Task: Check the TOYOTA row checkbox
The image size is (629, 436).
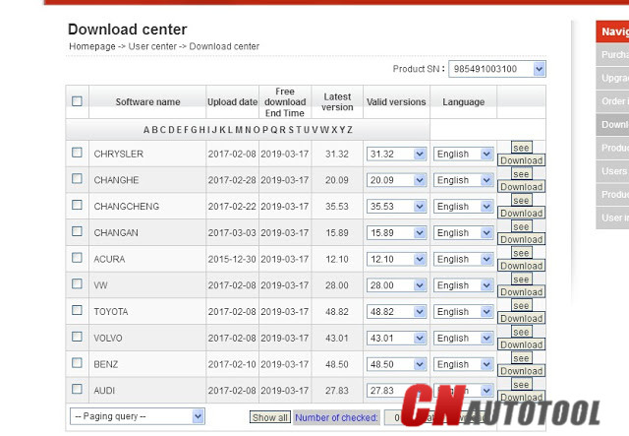Action: (77, 310)
